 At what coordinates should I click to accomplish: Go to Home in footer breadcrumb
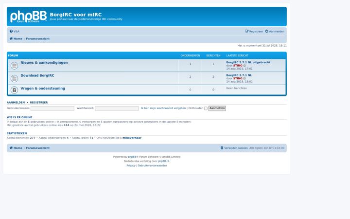[16, 148]
